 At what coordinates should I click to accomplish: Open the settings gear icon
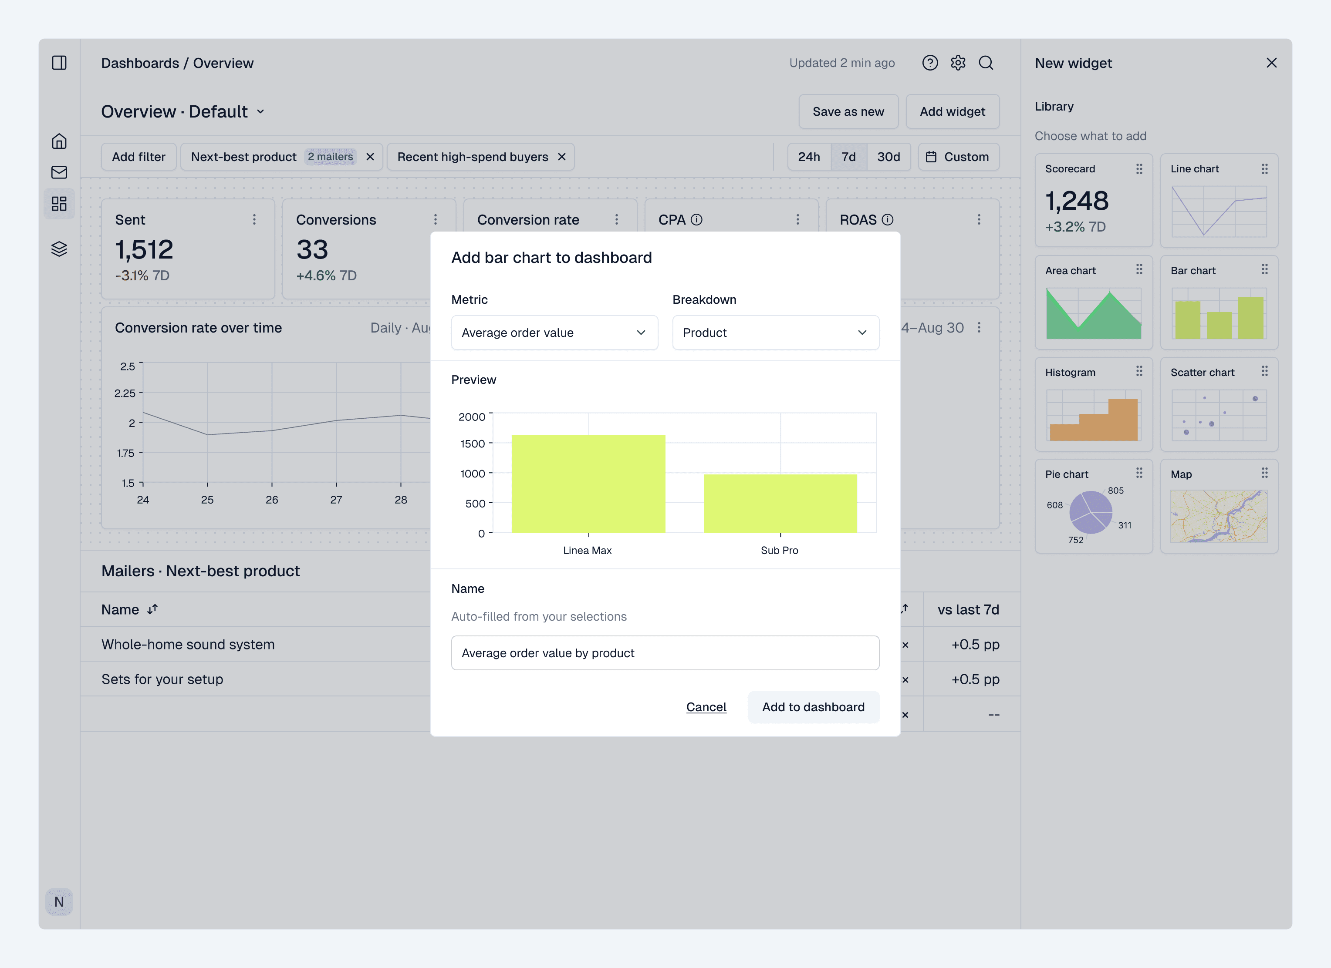[x=958, y=63]
